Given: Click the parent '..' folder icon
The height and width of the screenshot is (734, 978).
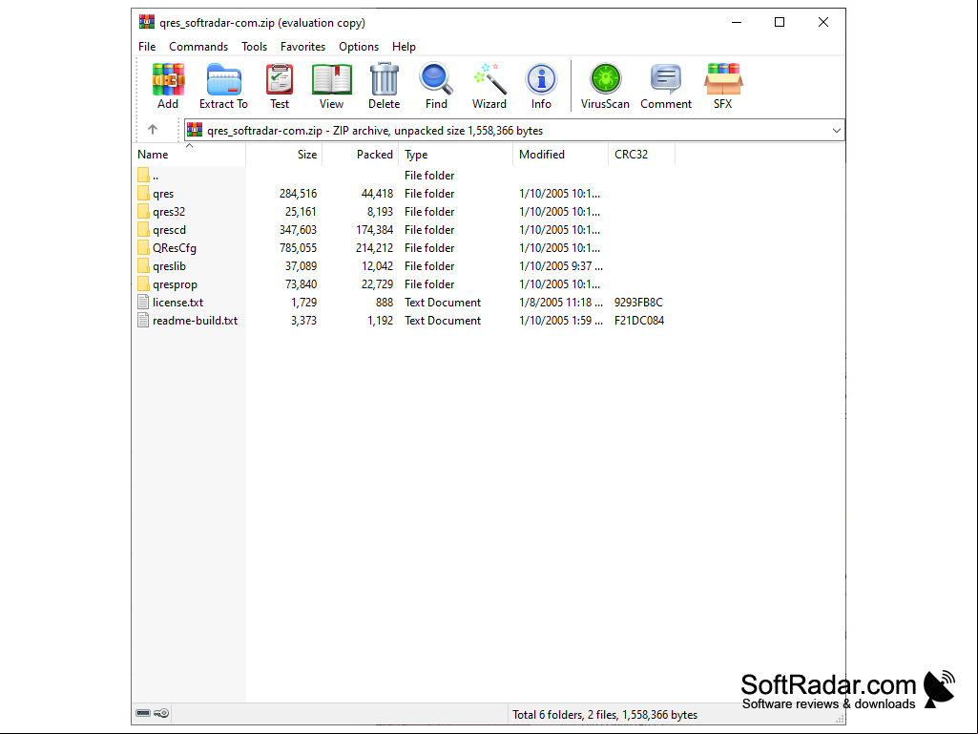Looking at the screenshot, I should click(x=143, y=176).
